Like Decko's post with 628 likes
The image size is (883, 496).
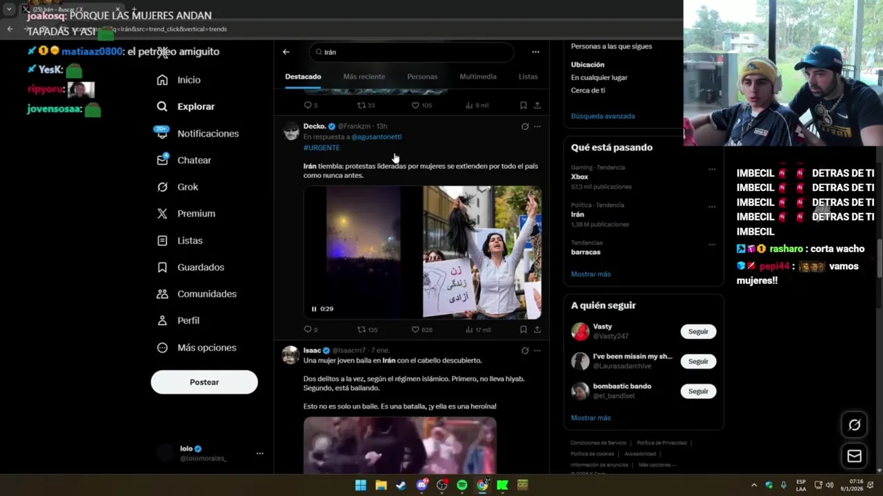coord(421,330)
